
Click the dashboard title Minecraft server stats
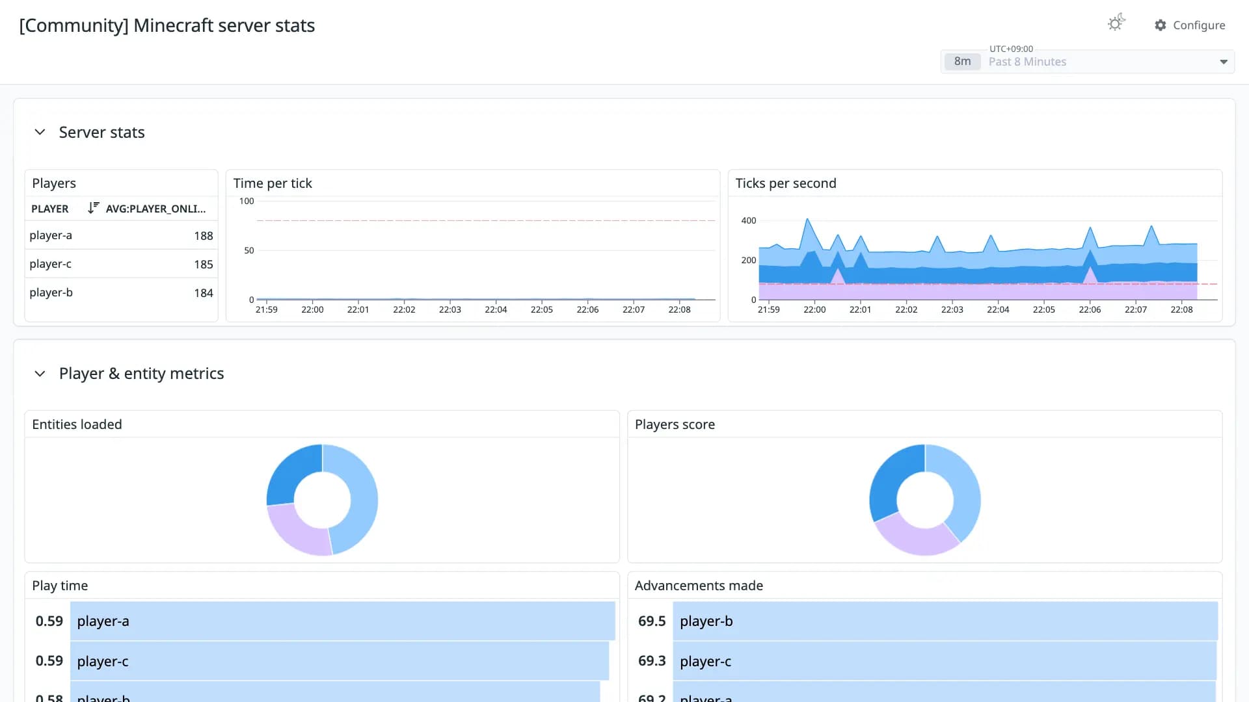coord(167,25)
